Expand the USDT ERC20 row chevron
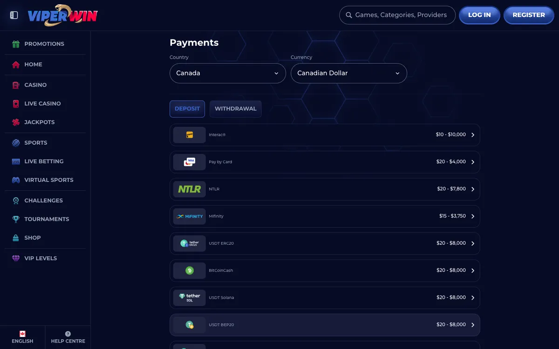Image resolution: width=559 pixels, height=349 pixels. [473, 243]
